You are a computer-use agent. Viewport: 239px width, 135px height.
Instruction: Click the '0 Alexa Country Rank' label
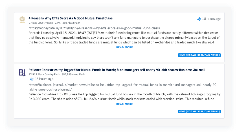[41, 23]
